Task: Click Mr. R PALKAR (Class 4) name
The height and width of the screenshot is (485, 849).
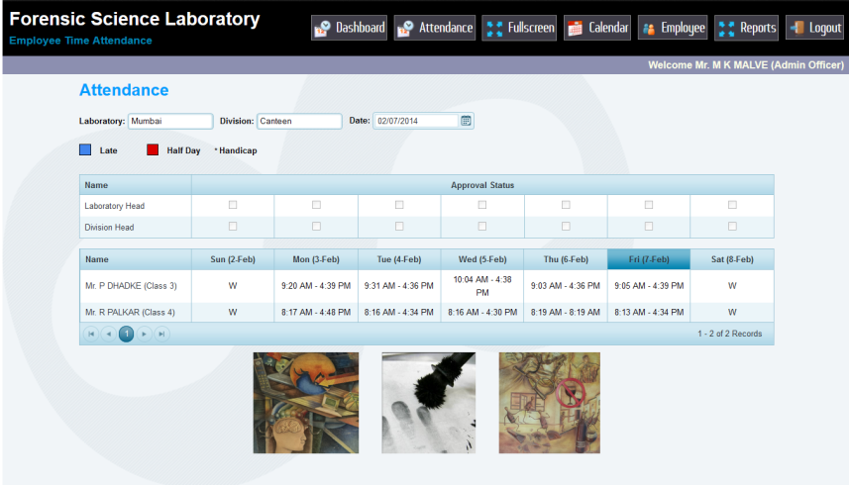Action: click(130, 313)
